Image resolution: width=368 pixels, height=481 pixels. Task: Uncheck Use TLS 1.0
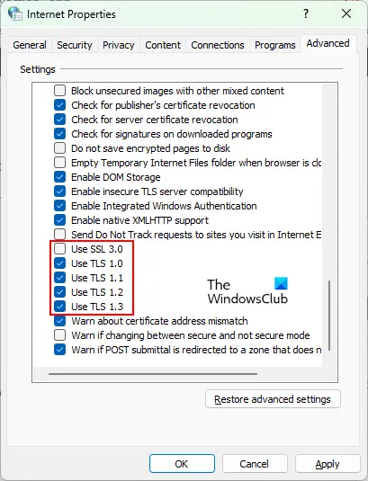coord(60,263)
